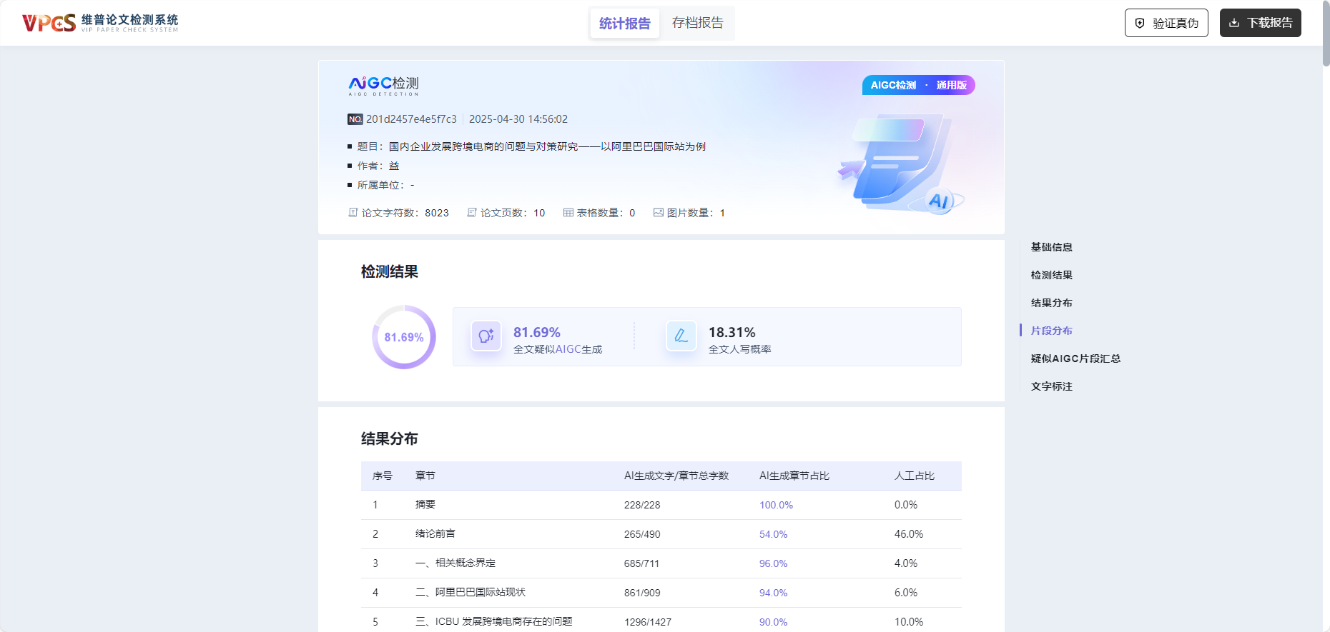Click the 81.69% circular progress ring

[404, 337]
